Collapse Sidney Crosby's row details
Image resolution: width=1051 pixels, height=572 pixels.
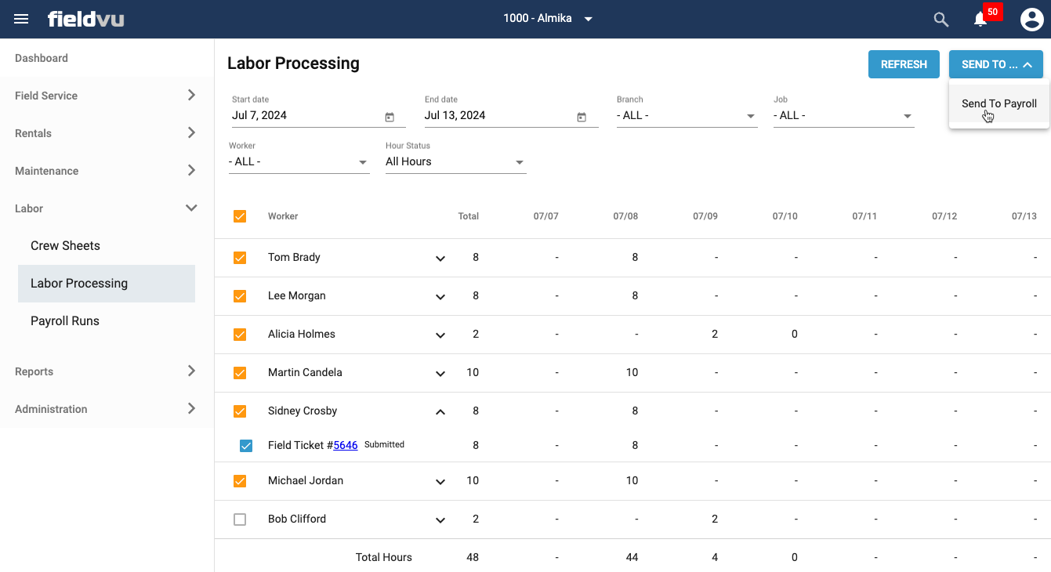pyautogui.click(x=440, y=411)
